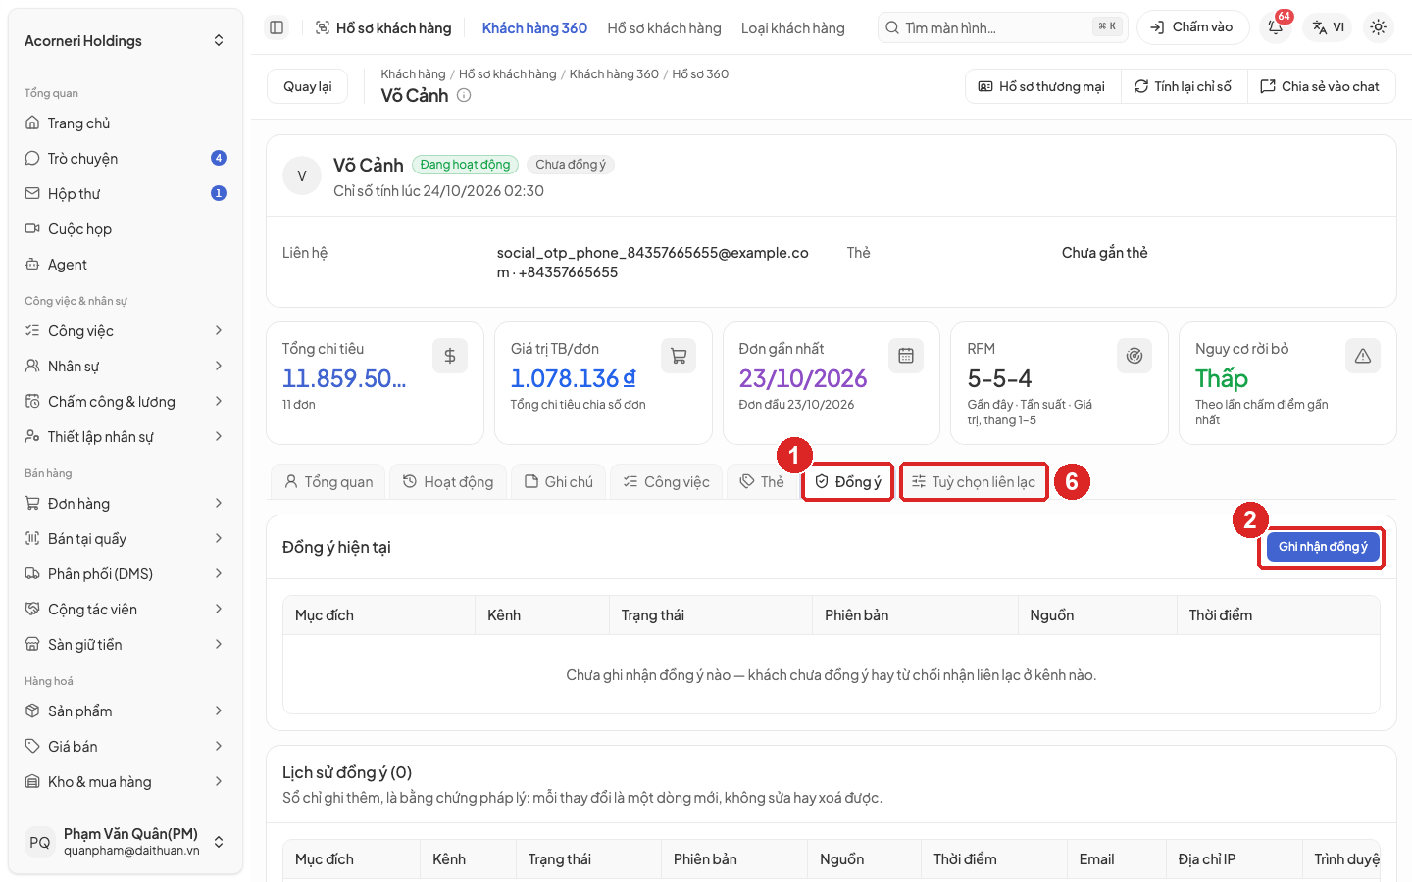Select the Đồng ý tab
Viewport: 1412px width, 882px height.
848,482
